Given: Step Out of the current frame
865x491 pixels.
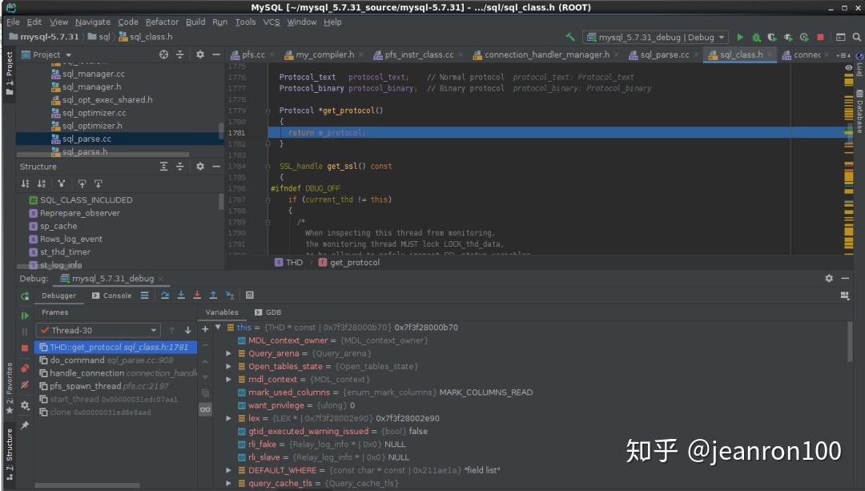Looking at the screenshot, I should (x=214, y=295).
